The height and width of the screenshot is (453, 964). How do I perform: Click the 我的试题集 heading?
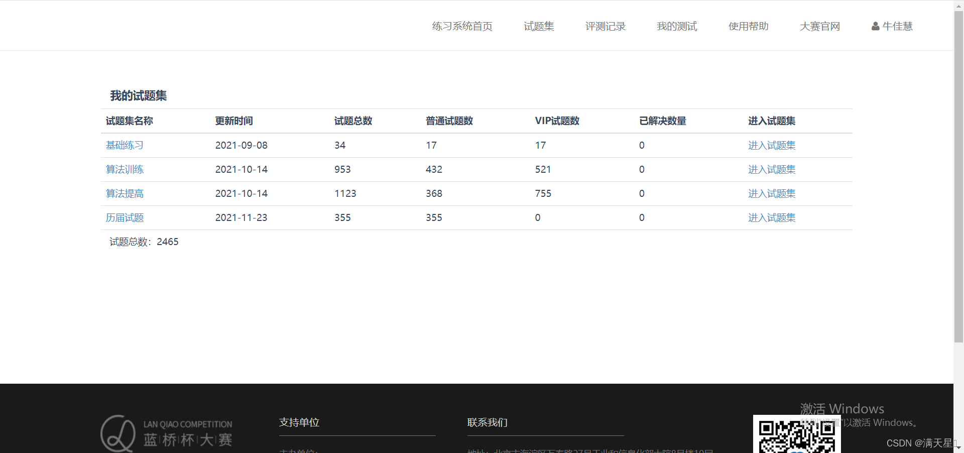click(x=138, y=95)
